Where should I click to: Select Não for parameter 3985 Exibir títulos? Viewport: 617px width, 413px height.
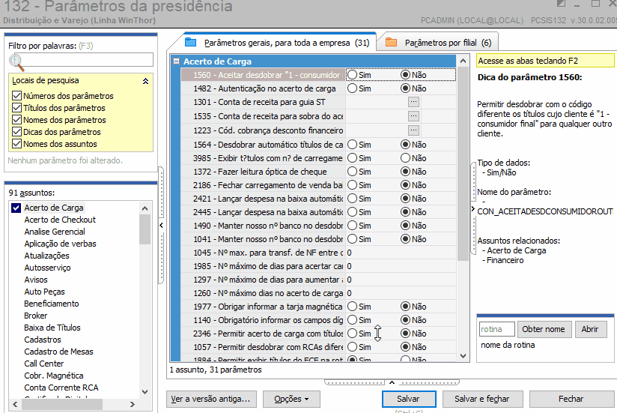405,158
